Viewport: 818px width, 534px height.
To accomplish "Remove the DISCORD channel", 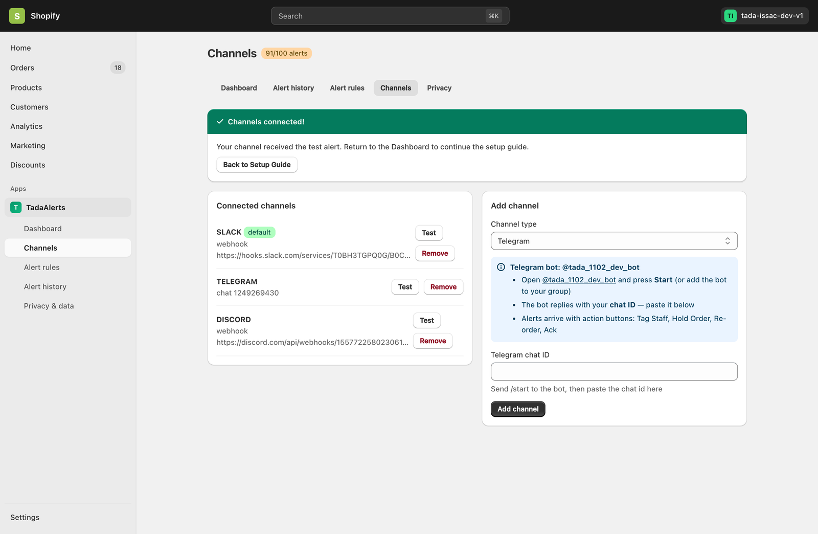I will 433,341.
